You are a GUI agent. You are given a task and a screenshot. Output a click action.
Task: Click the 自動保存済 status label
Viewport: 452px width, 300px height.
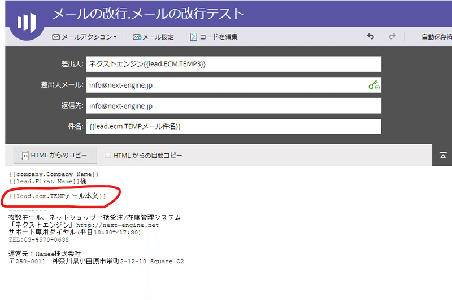click(436, 37)
